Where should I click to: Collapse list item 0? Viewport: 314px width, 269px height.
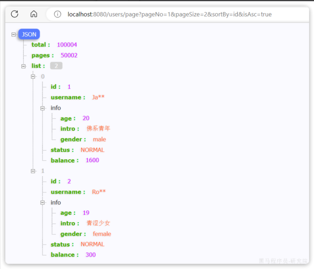point(33,76)
